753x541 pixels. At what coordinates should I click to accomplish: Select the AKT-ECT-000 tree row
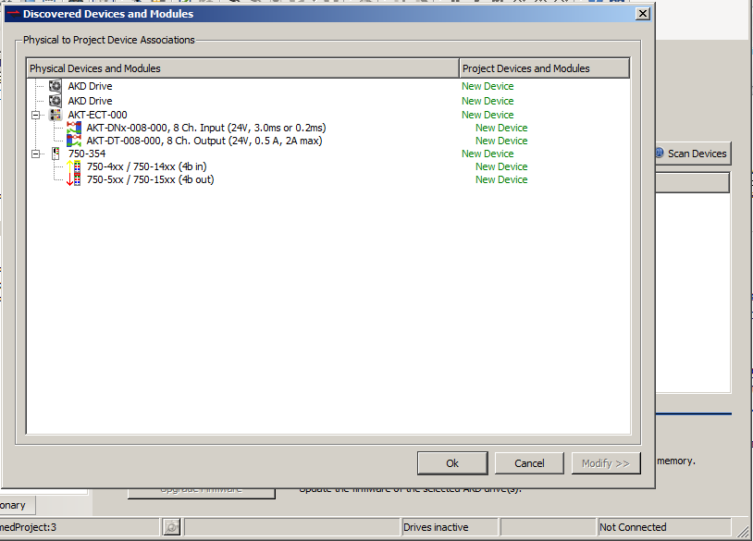pos(328,115)
